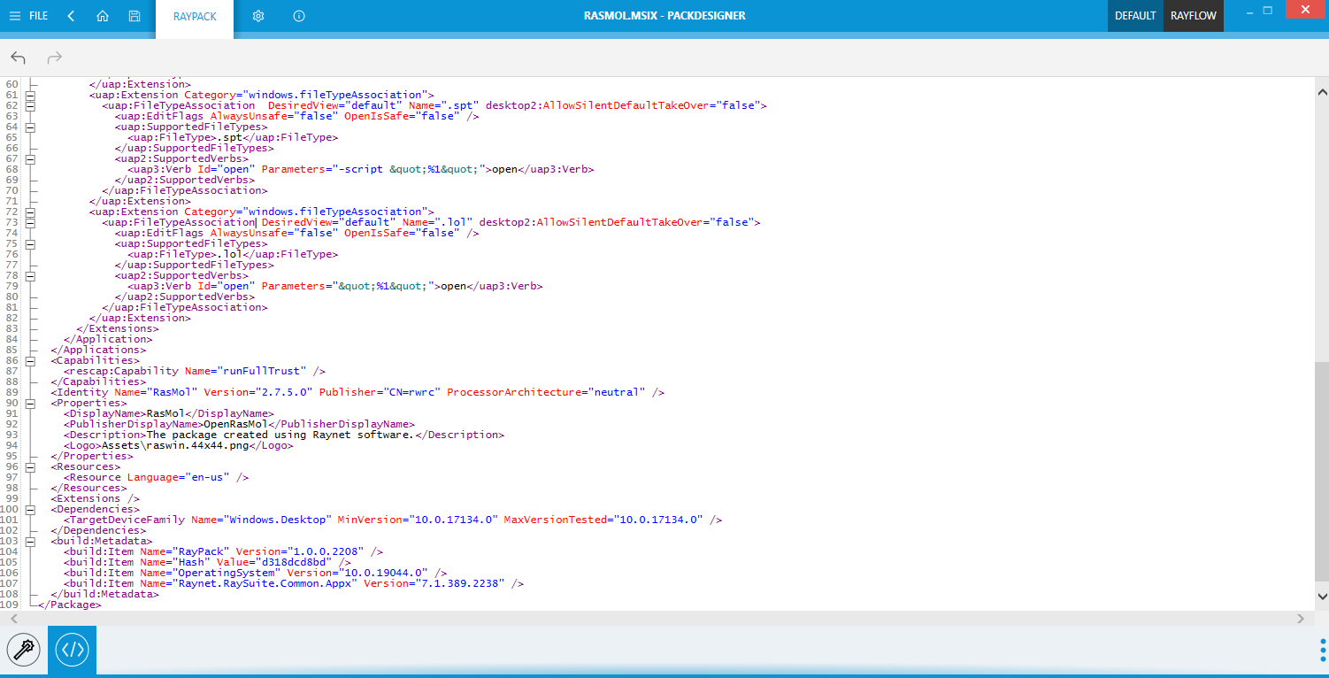Select the code view icon at bottom
This screenshot has height=678, width=1329.
72,650
